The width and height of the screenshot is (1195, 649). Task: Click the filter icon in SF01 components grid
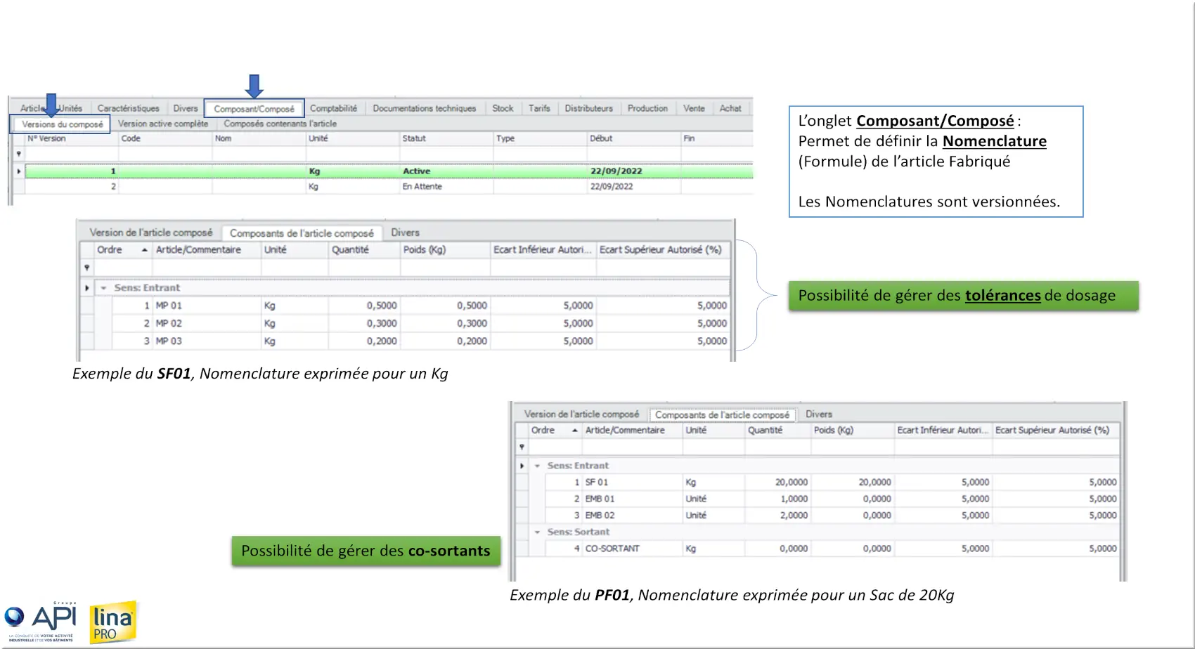point(87,268)
